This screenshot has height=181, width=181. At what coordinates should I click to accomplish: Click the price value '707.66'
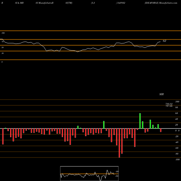169,106
